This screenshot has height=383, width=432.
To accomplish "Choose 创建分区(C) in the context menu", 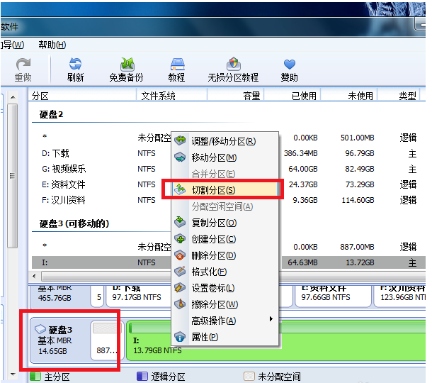I will 224,239.
